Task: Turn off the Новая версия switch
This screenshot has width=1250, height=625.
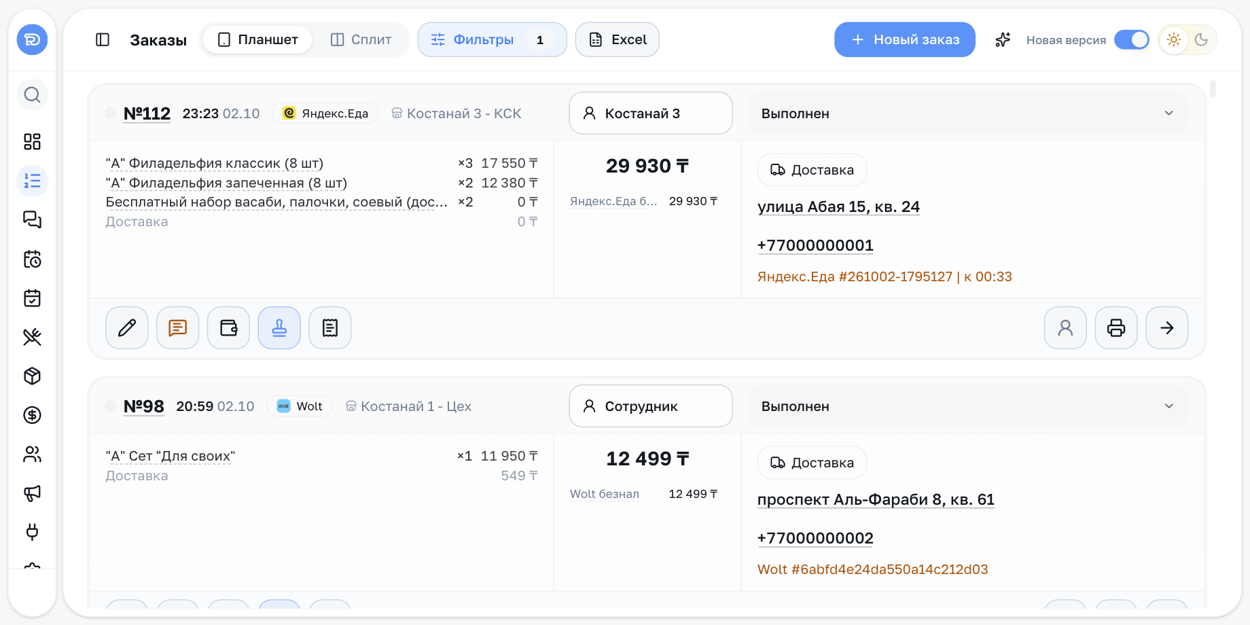Action: pos(1132,40)
